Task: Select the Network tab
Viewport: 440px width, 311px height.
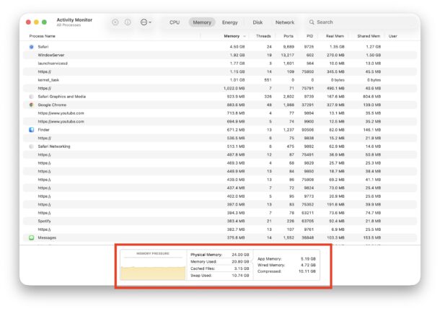Action: pos(285,22)
